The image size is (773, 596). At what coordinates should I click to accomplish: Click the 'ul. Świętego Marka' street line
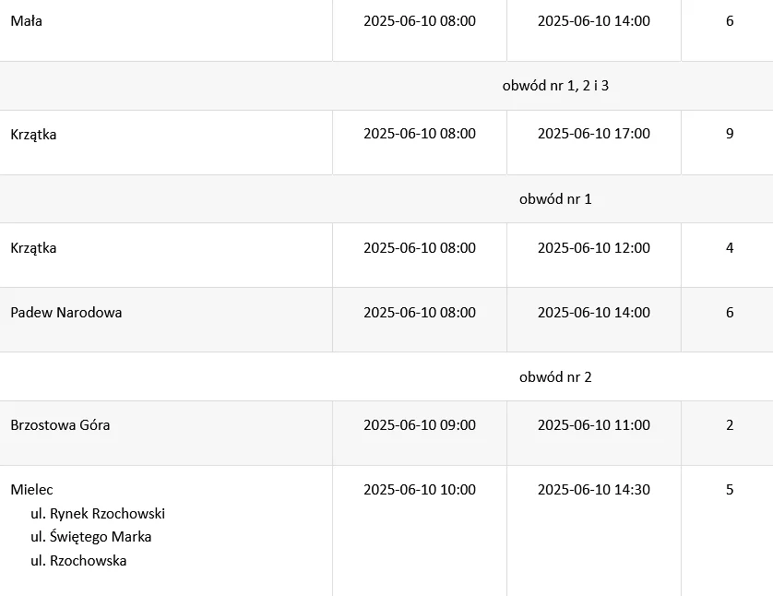point(90,537)
